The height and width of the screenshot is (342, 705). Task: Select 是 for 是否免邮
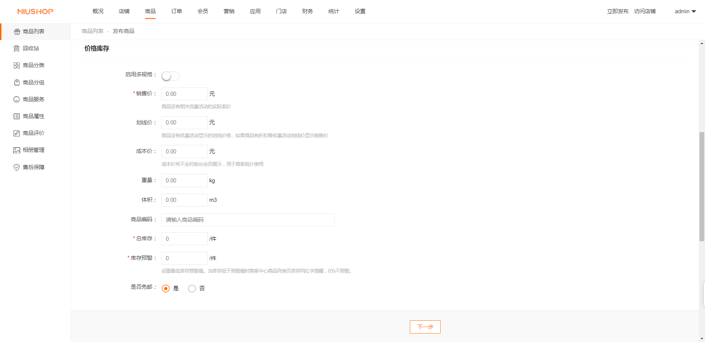166,288
